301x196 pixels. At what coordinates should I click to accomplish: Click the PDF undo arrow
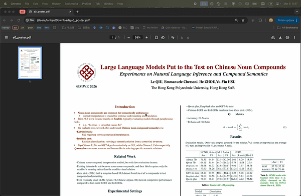(182, 38)
